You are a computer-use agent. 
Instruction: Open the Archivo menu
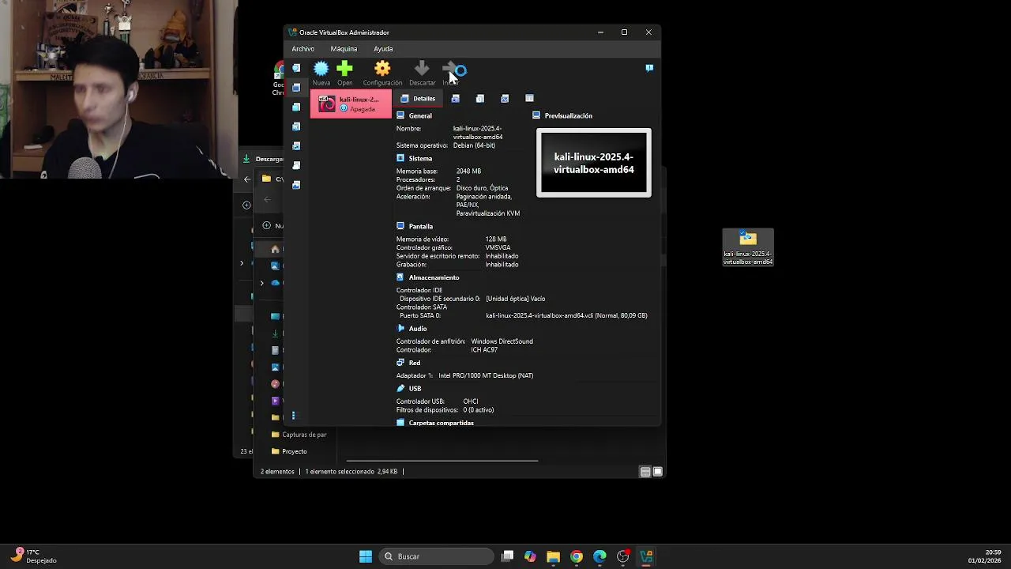(x=303, y=49)
